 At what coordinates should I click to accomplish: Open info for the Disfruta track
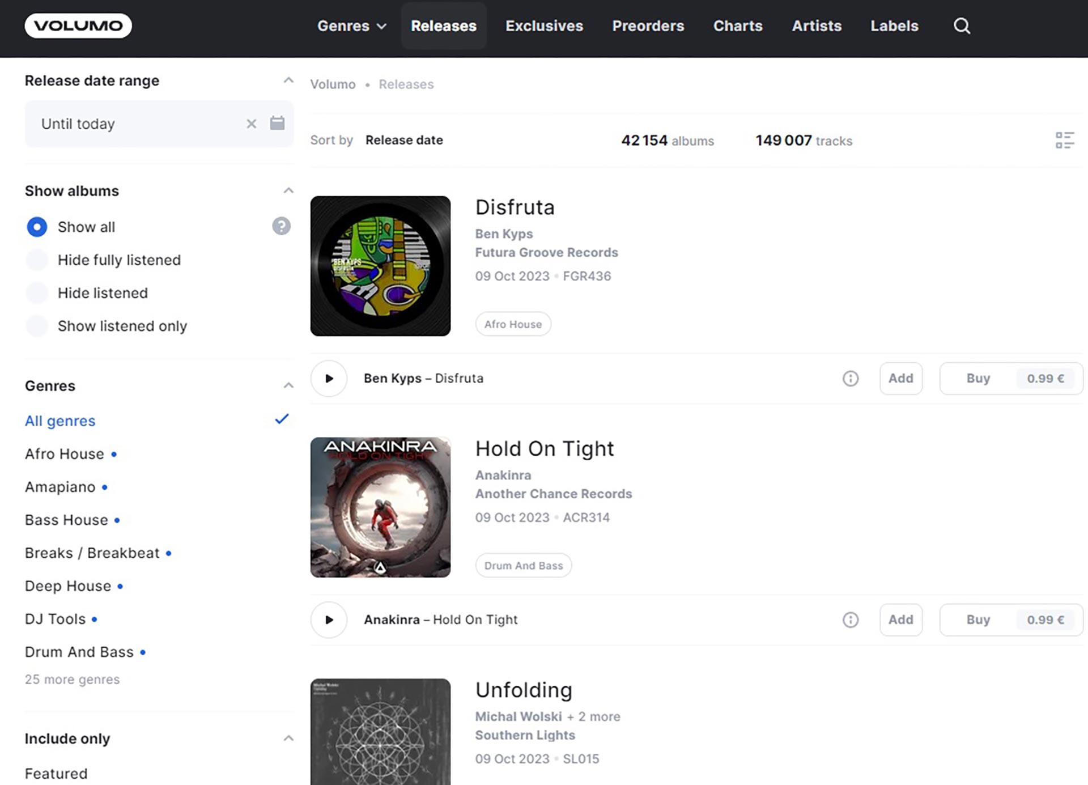tap(850, 379)
